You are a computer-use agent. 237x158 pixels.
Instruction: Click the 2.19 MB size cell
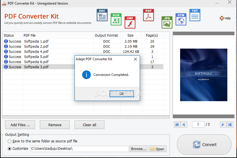coord(131,47)
